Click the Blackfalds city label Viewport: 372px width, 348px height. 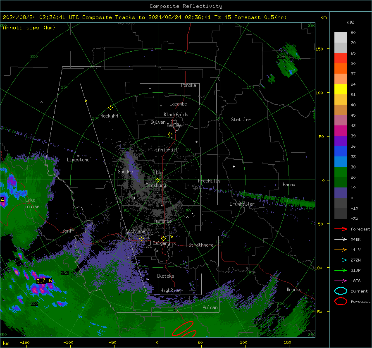point(176,115)
